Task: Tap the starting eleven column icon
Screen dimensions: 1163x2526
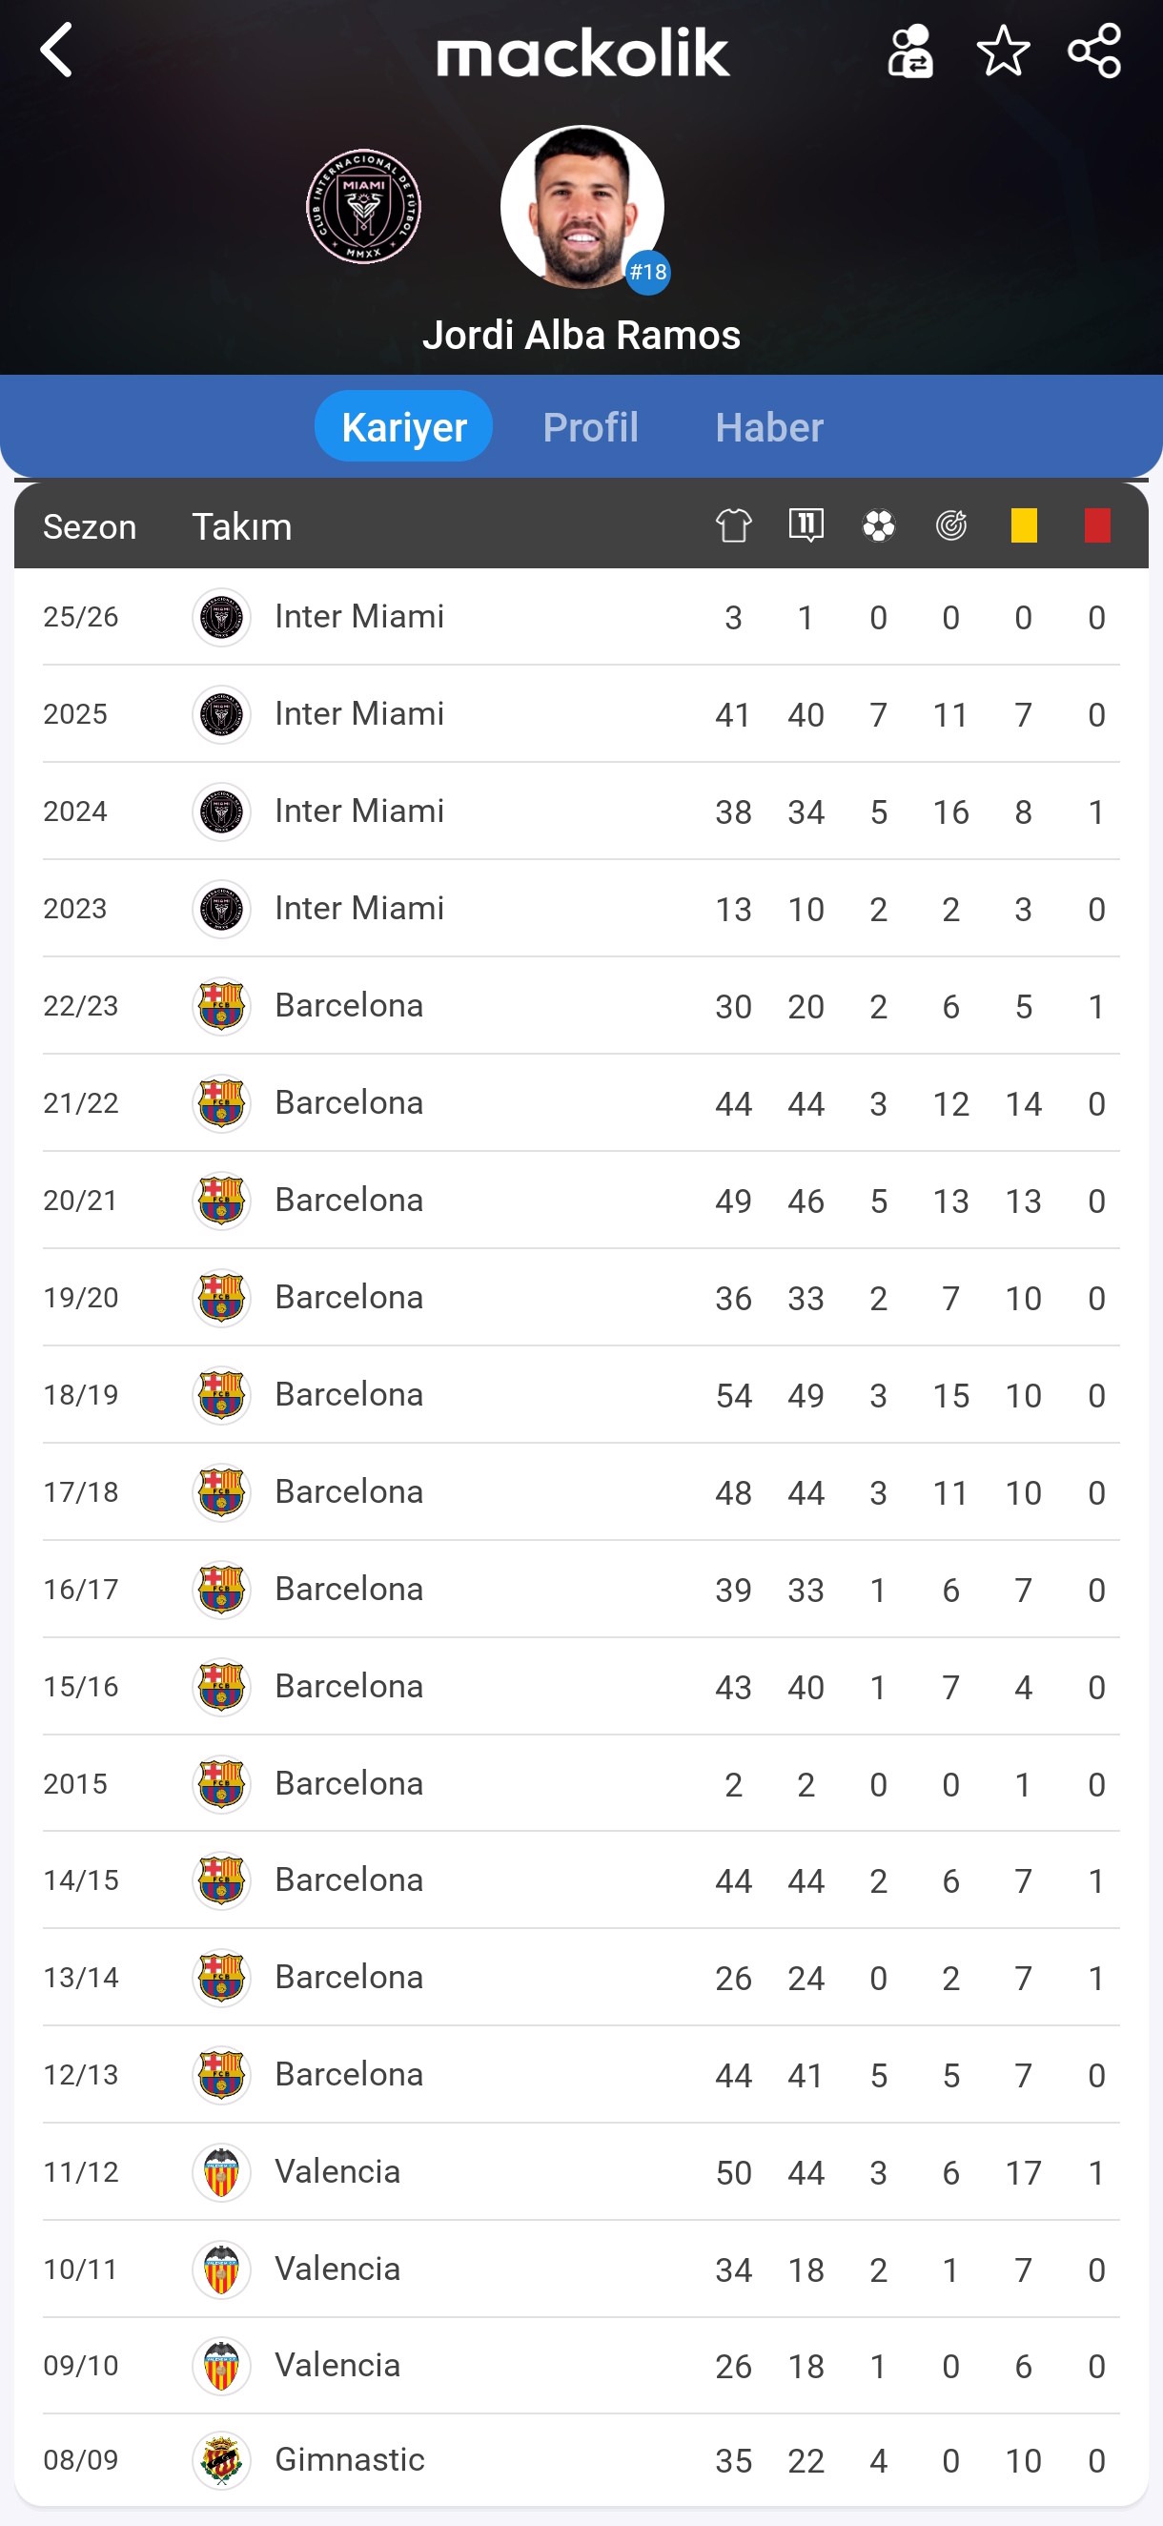Action: coord(806,525)
